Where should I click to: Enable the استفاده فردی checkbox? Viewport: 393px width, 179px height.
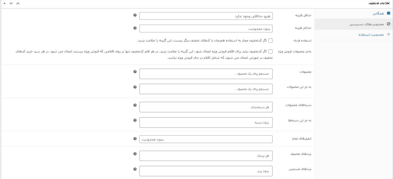270,41
